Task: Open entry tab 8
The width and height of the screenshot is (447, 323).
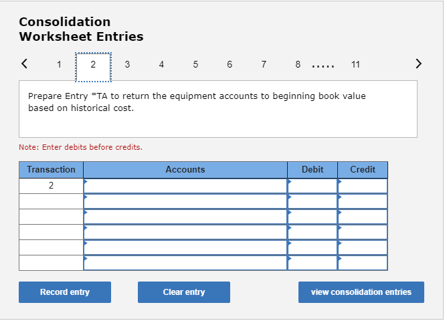Action: click(298, 64)
